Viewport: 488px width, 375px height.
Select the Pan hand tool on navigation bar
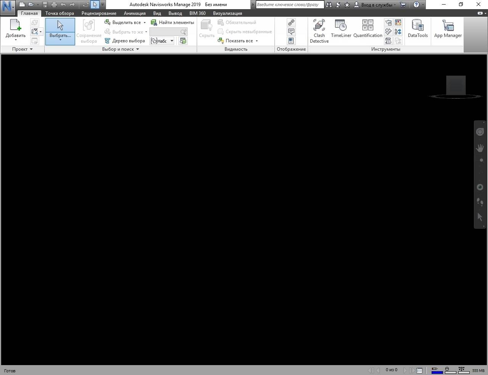[480, 148]
